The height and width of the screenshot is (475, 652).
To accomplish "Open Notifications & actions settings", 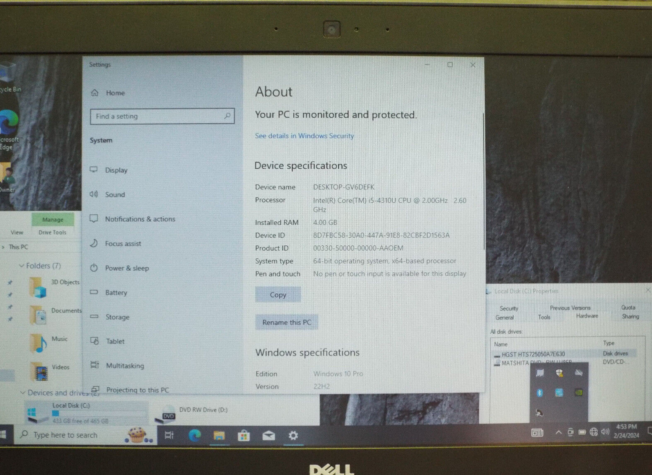I will 133,219.
